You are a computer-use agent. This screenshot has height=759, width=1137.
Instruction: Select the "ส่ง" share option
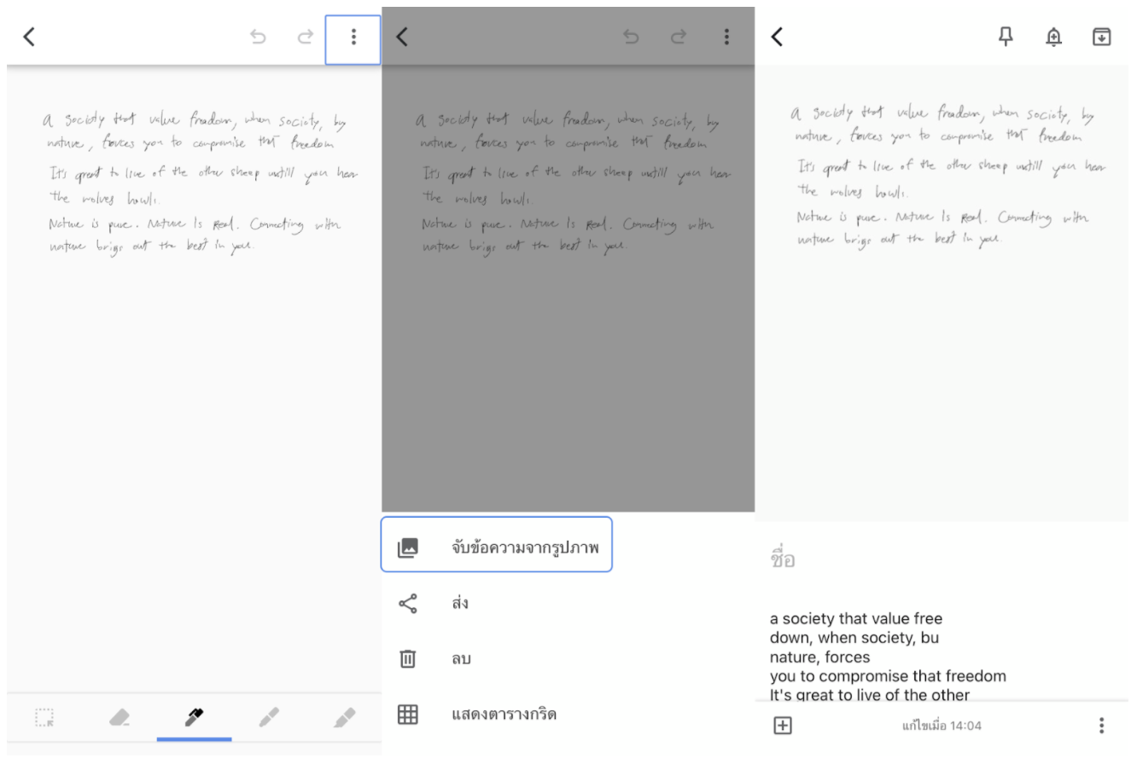[x=459, y=604]
